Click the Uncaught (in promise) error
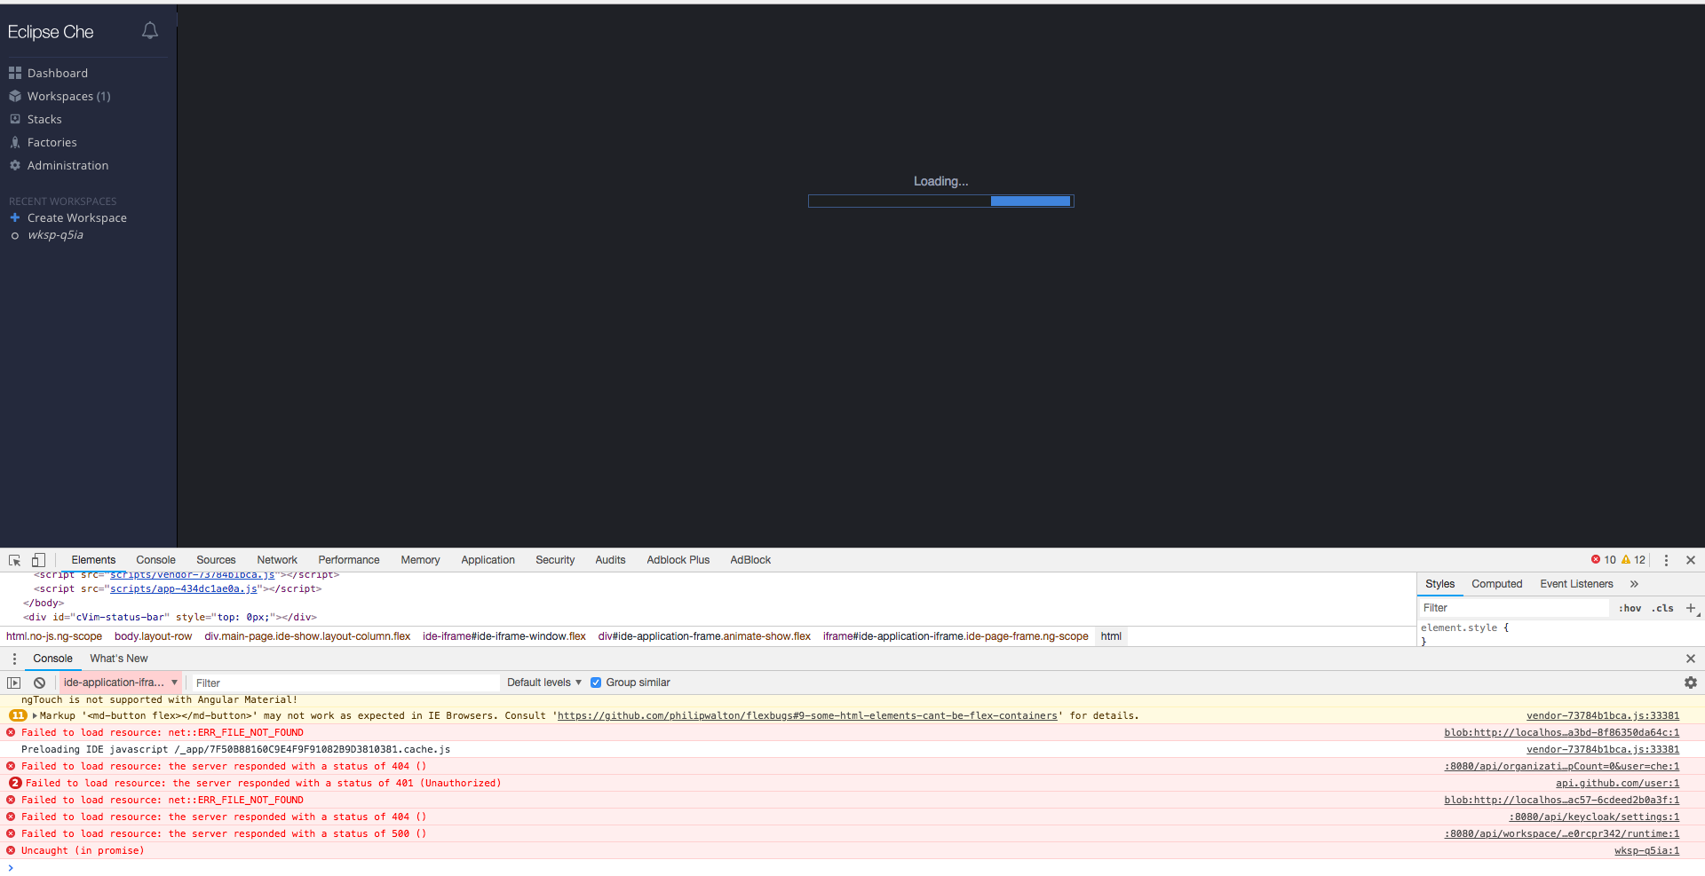Screen dimensions: 1705x876 [83, 850]
